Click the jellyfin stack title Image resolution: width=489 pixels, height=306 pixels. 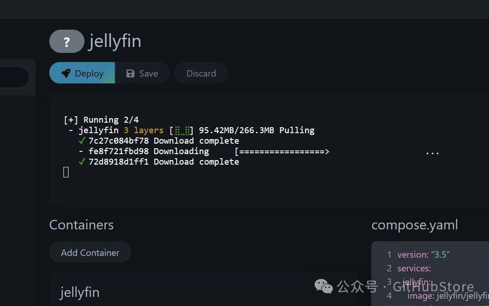point(115,42)
